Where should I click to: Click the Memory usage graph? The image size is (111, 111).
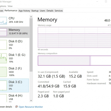coord(74,37)
